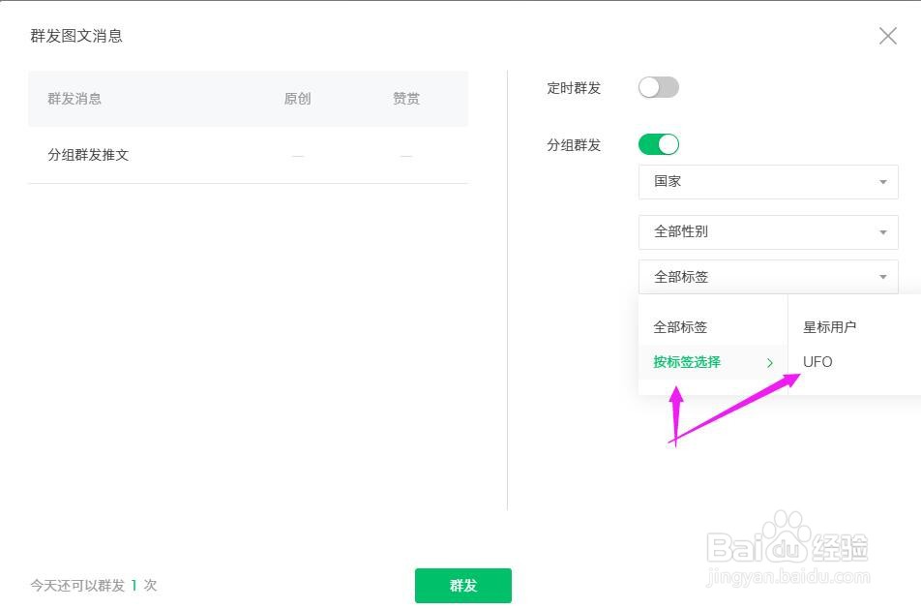Viewport: 921px width, 609px height.
Task: Click the 原创 column header
Action: (x=297, y=99)
